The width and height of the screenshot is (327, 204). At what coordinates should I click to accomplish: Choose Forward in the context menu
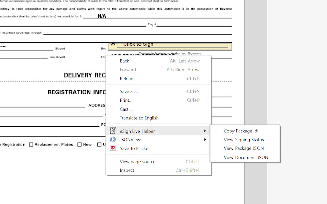point(158,70)
